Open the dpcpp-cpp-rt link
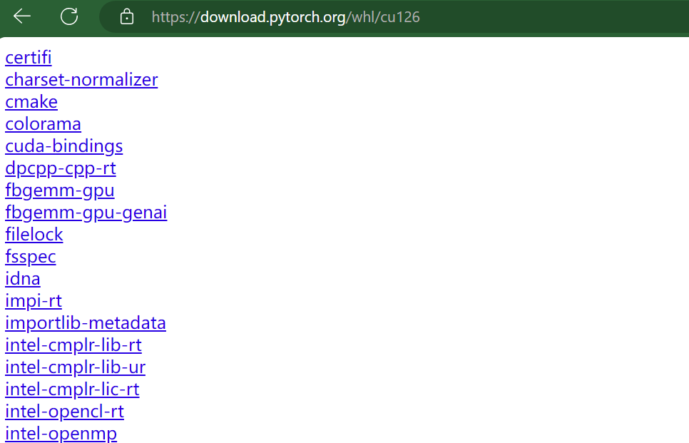 click(61, 168)
